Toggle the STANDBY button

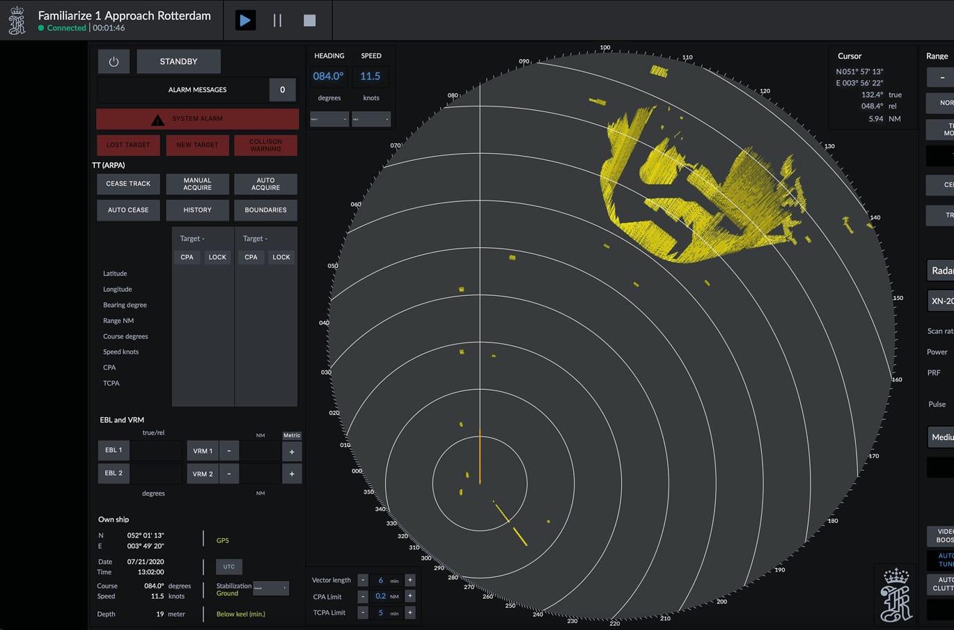[178, 61]
